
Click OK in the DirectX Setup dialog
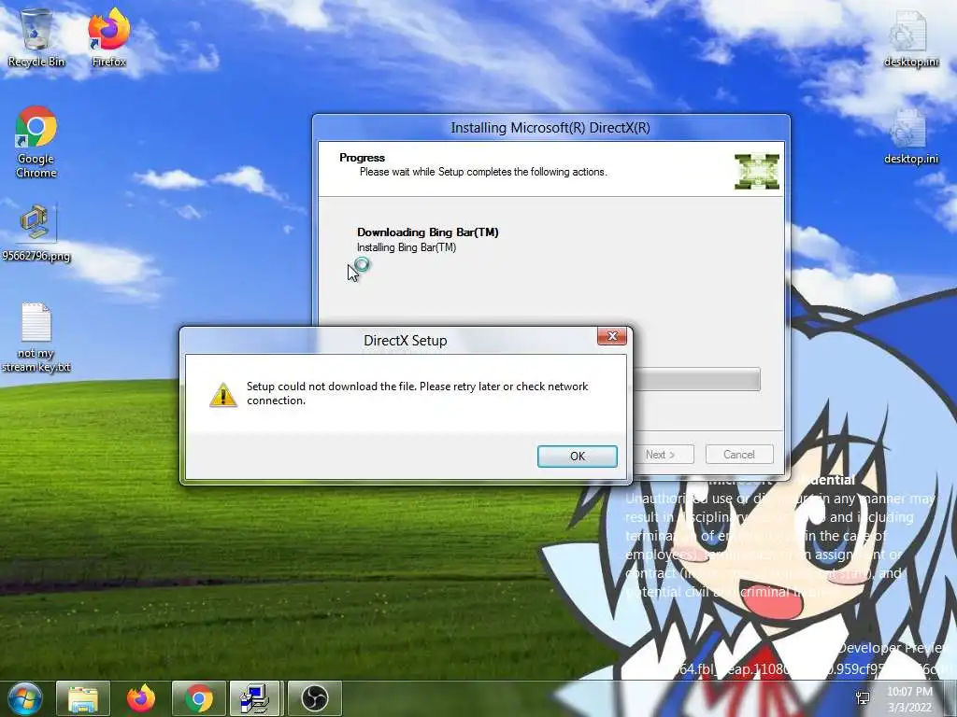(577, 456)
